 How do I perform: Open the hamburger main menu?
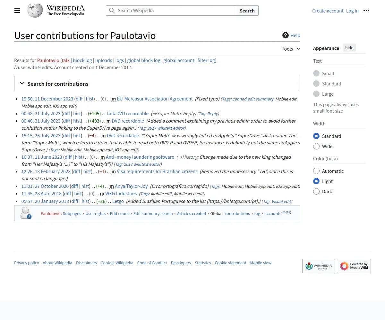click(17, 11)
